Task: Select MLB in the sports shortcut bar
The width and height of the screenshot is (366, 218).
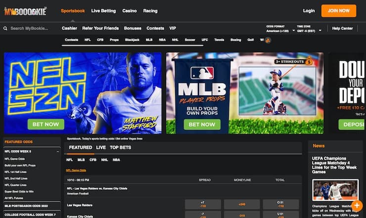Action: (149, 40)
